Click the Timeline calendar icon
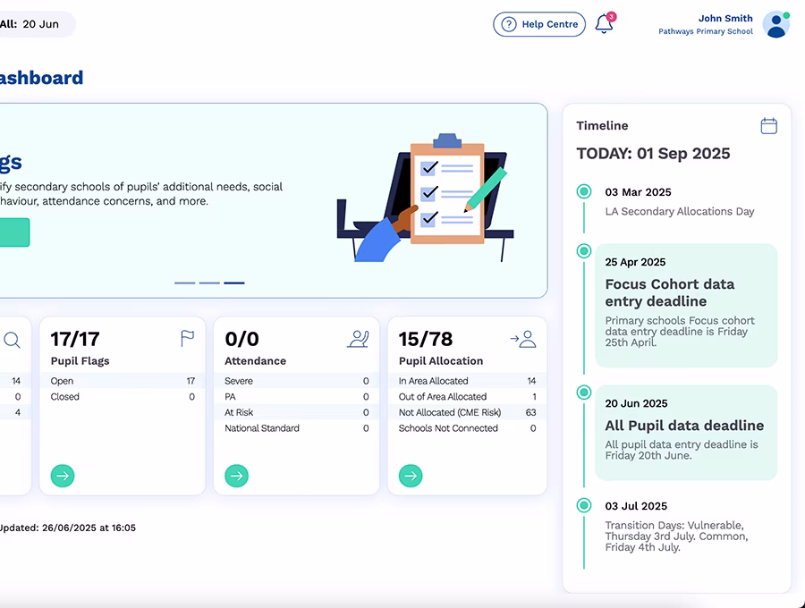805x608 pixels. coord(768,126)
